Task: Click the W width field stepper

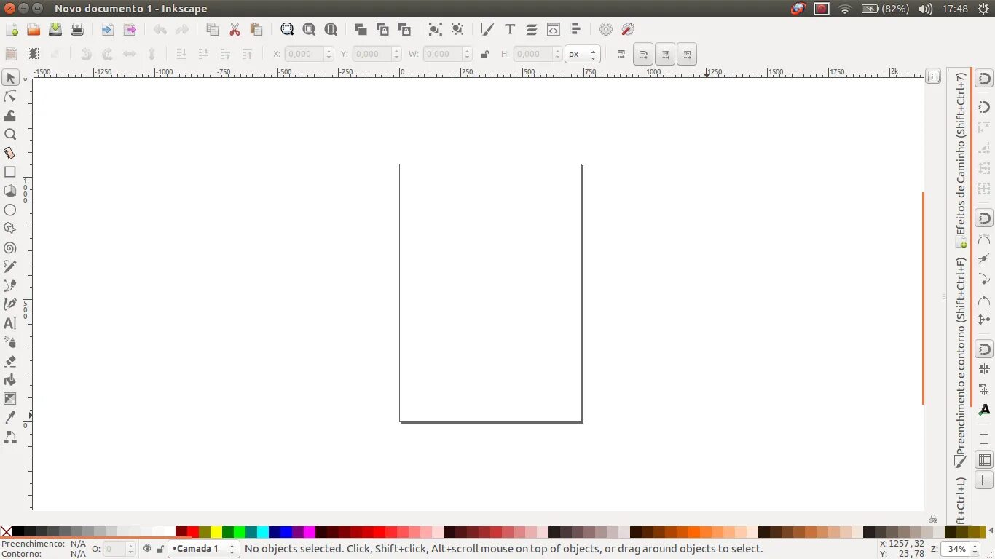Action: (465, 54)
